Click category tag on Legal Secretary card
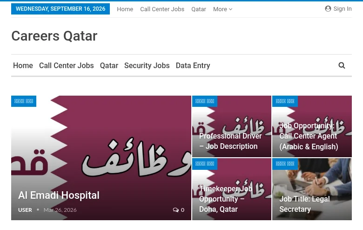Viewport: 363px width, 230px height. [285, 164]
